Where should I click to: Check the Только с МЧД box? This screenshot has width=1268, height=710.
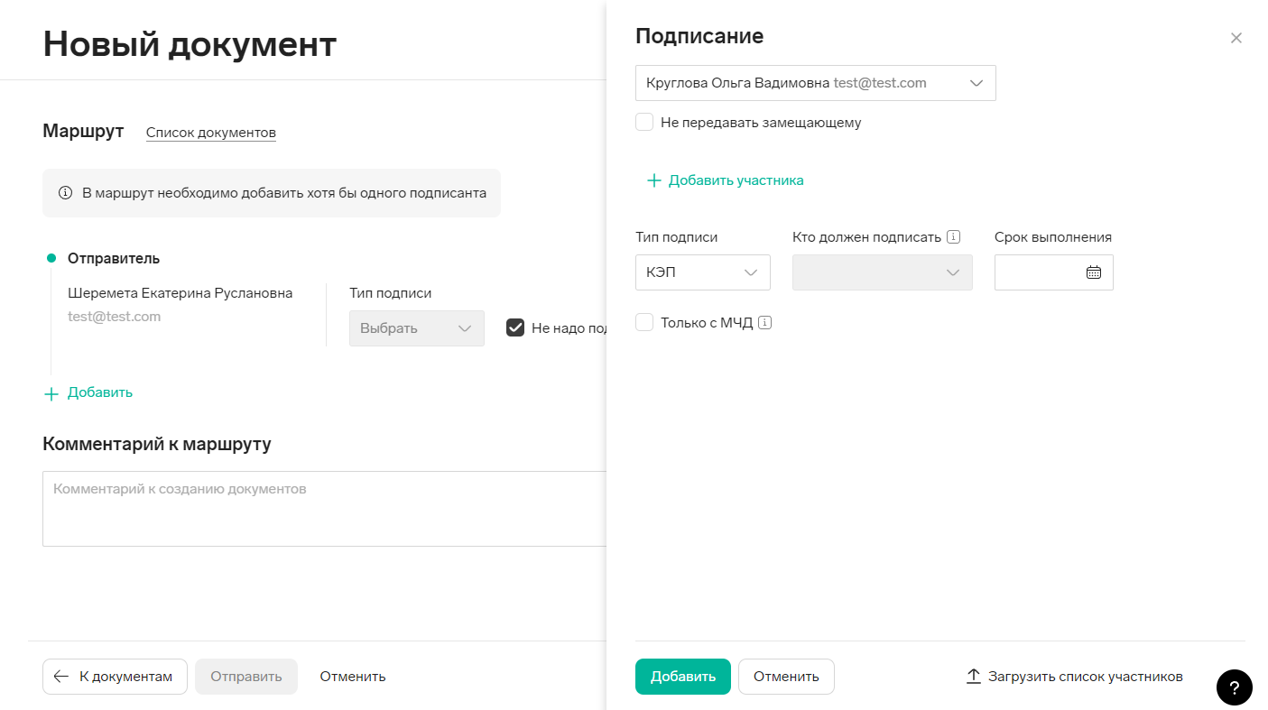tap(644, 322)
